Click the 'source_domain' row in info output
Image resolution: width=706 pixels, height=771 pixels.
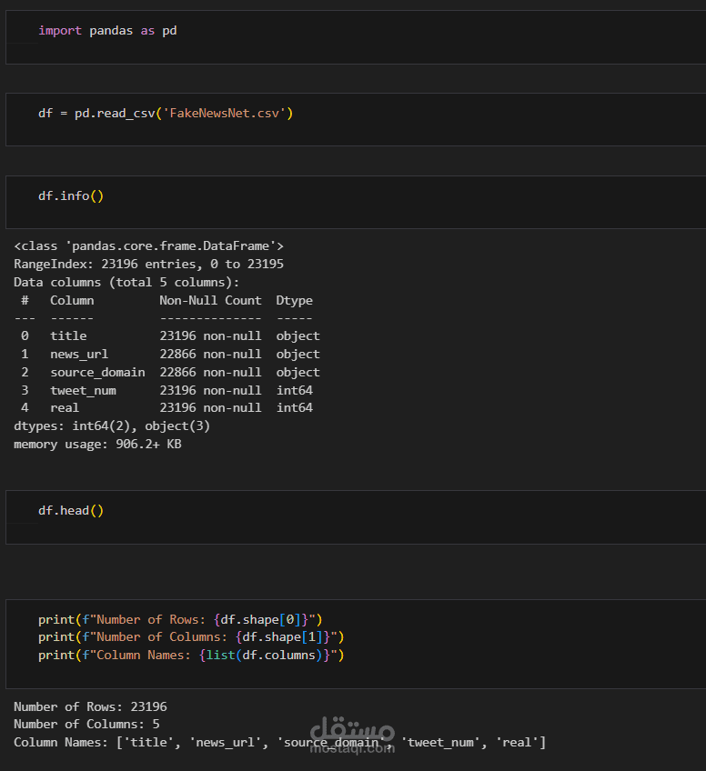[168, 372]
